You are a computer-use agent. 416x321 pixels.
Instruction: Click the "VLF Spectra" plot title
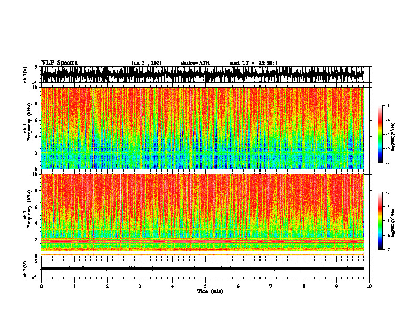click(x=59, y=63)
